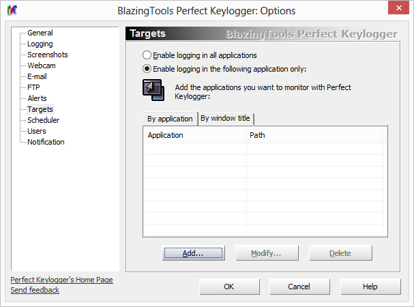Select the By application tab
Viewport: 414px width, 307px height.
[x=170, y=119]
